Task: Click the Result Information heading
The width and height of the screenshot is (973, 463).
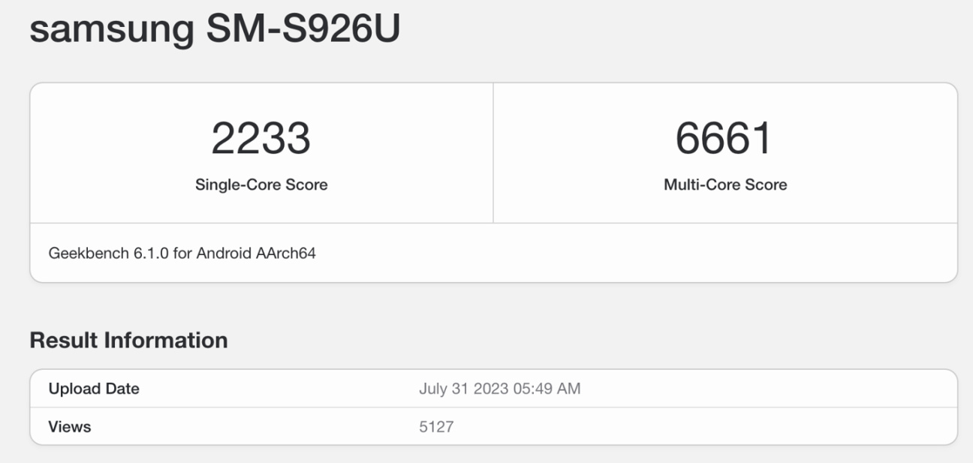Action: click(128, 340)
